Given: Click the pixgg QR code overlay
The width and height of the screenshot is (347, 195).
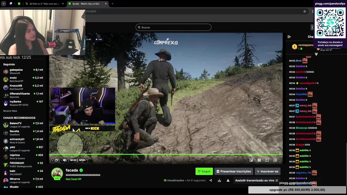Looking at the screenshot, I should pyautogui.click(x=330, y=23).
